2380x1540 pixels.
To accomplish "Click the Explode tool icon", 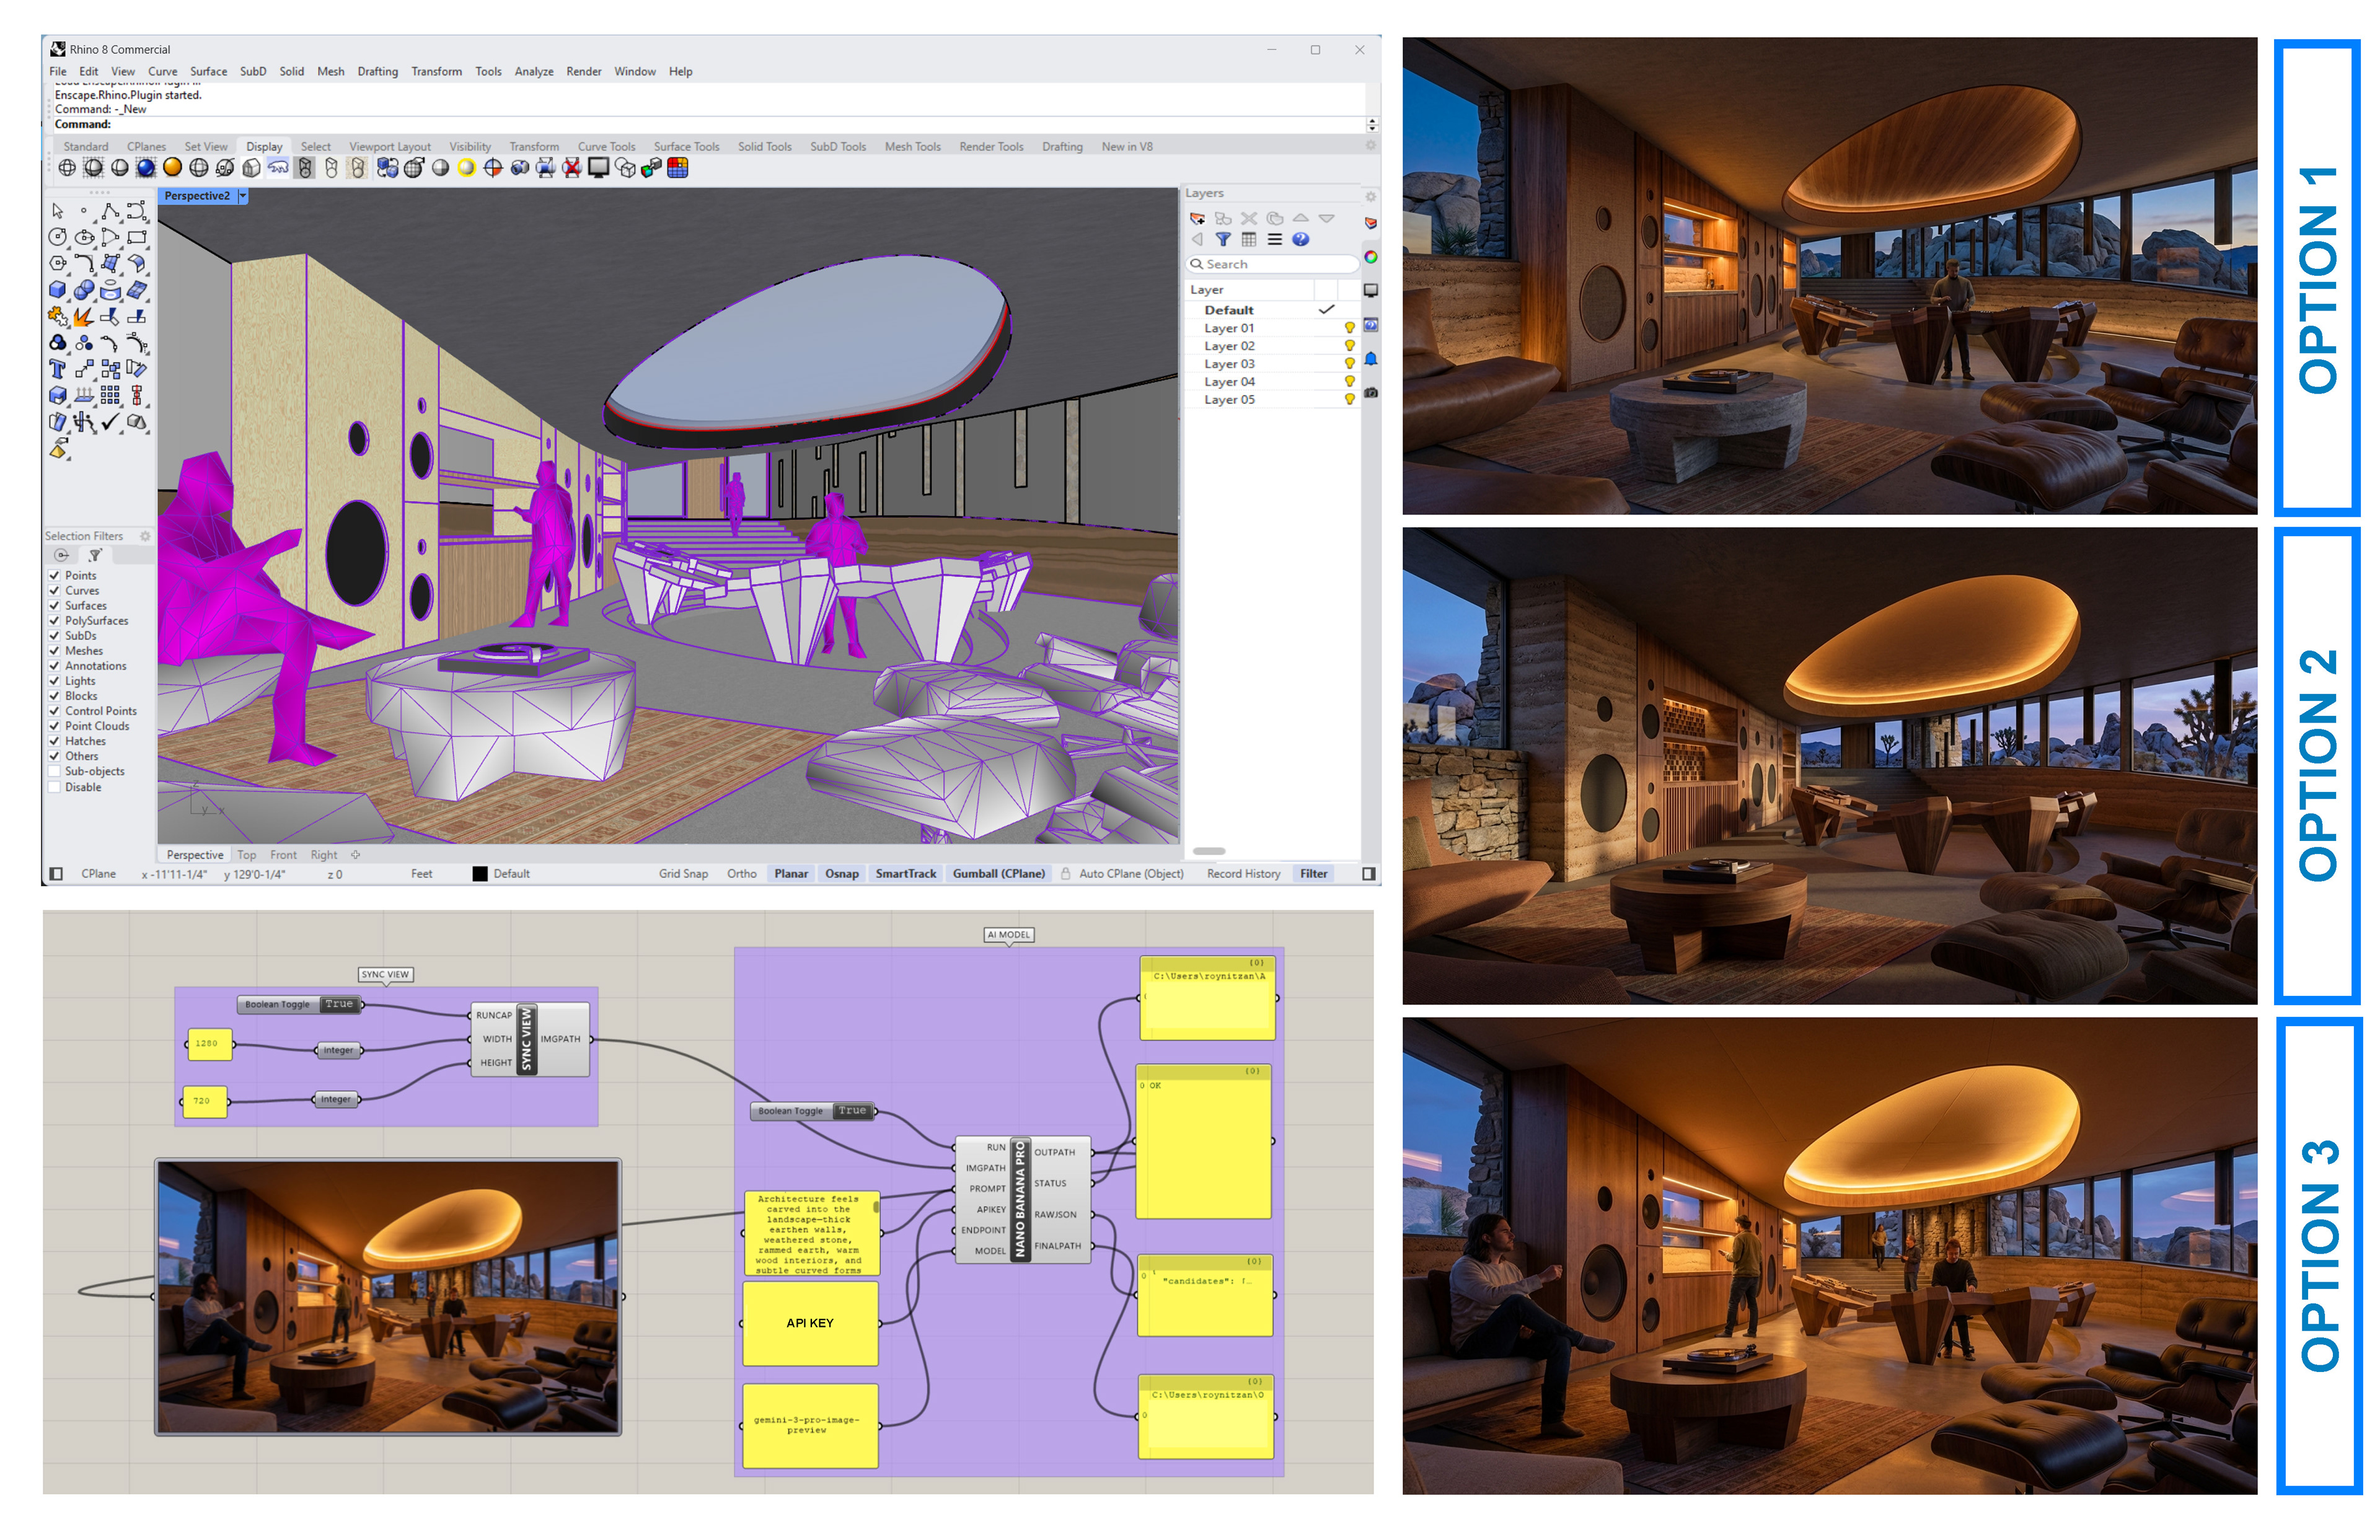I will (x=84, y=316).
